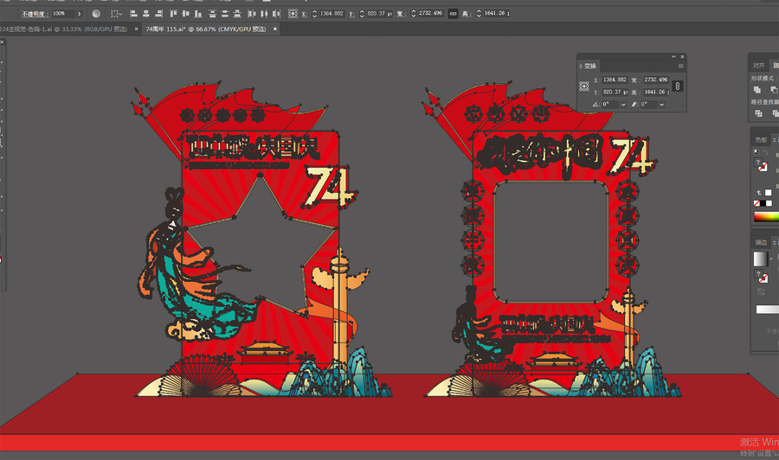Click height field 1641.26 in control bar
Screen dimensions: 779x460
pos(496,14)
